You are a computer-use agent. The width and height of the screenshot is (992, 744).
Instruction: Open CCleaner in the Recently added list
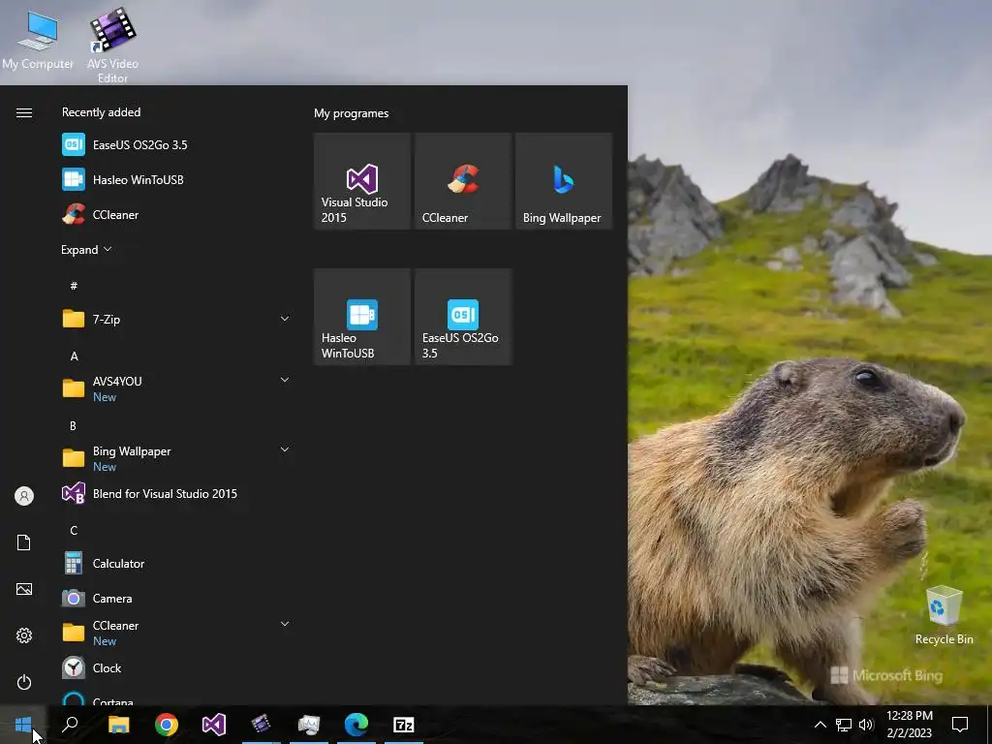tap(174, 214)
